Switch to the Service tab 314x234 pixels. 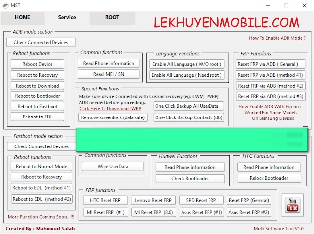[67, 17]
